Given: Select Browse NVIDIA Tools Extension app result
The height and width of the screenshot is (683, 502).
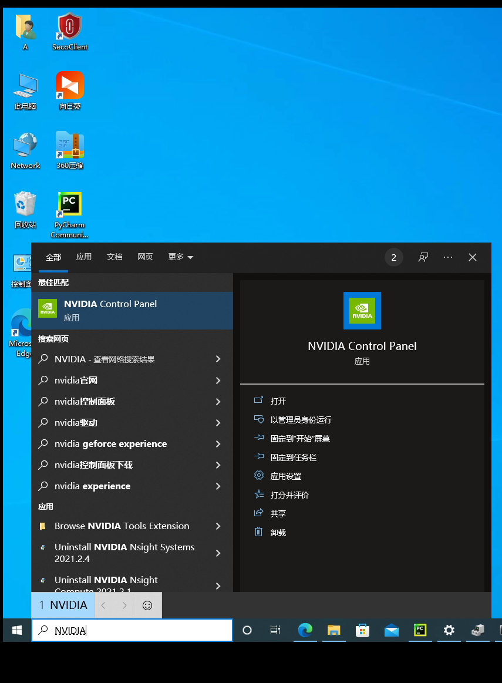Looking at the screenshot, I should pyautogui.click(x=132, y=526).
